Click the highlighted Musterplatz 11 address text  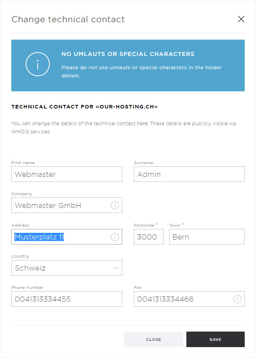[x=39, y=237]
